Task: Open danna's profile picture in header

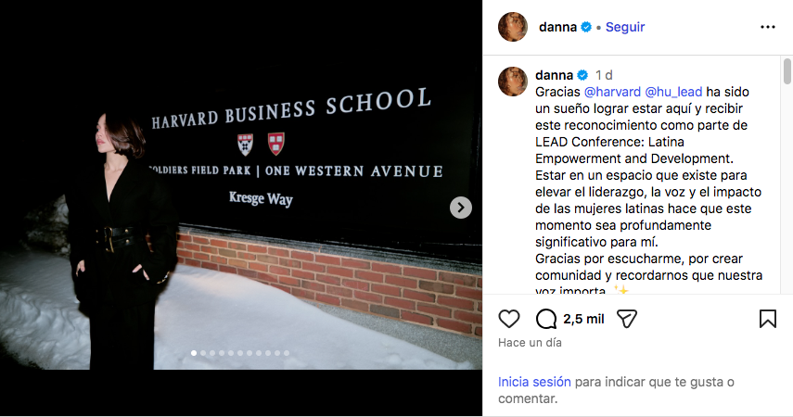Action: pos(513,27)
